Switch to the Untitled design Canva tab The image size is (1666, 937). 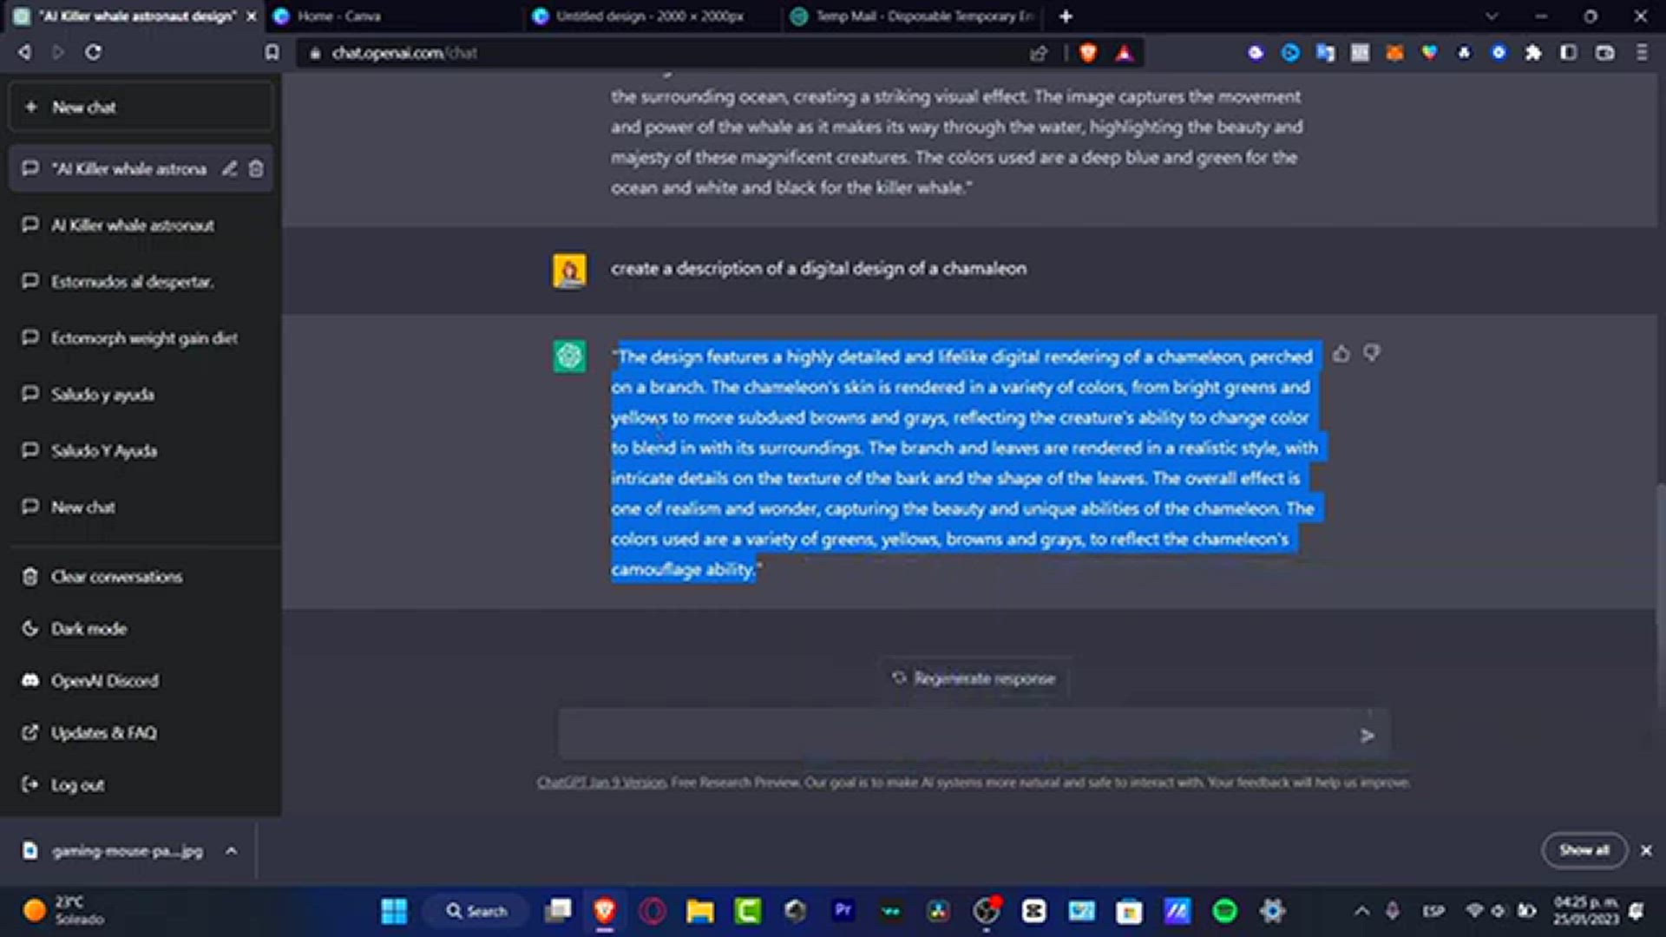646,16
